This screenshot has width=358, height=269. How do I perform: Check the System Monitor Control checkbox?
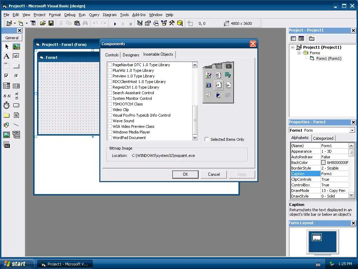click(x=110, y=98)
